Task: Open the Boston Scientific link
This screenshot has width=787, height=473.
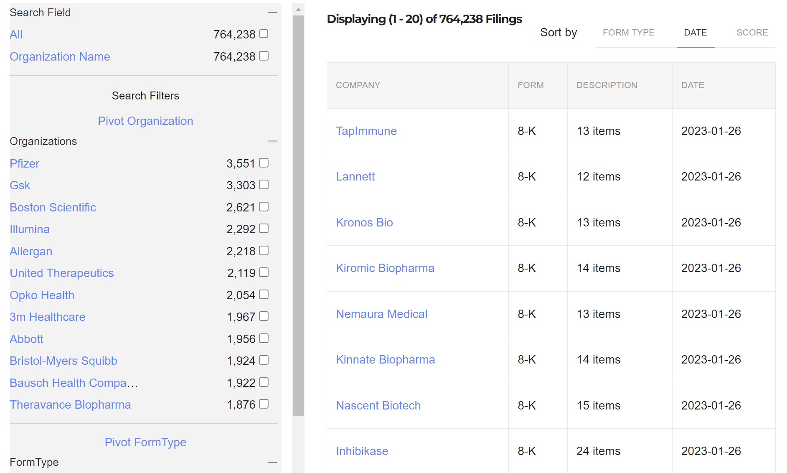Action: coord(53,207)
